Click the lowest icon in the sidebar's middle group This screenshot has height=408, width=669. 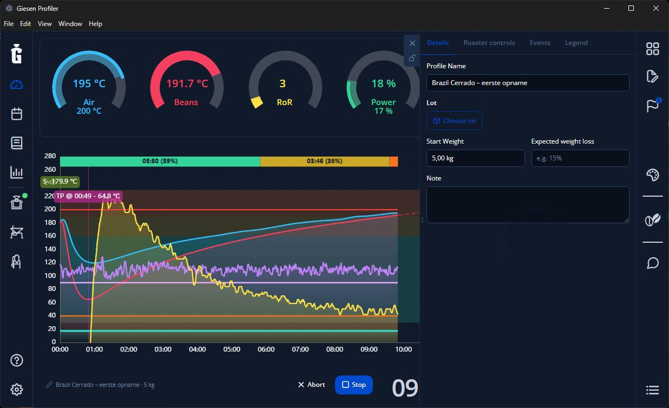coord(17,261)
